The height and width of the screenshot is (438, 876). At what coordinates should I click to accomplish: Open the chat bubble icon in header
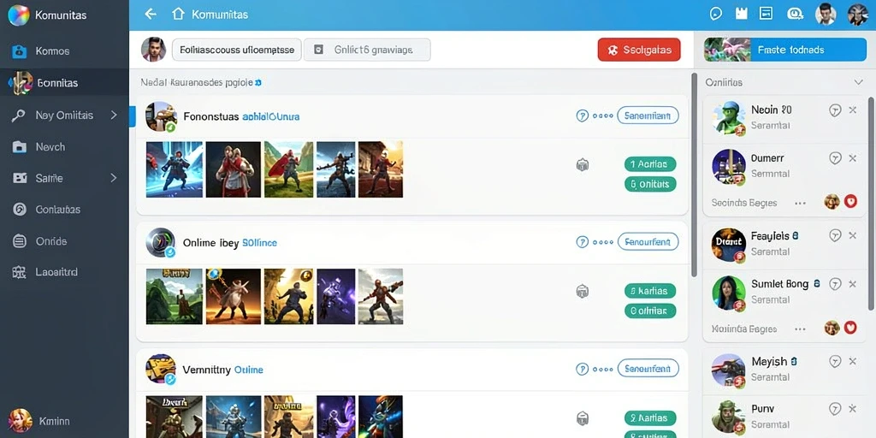coord(716,14)
